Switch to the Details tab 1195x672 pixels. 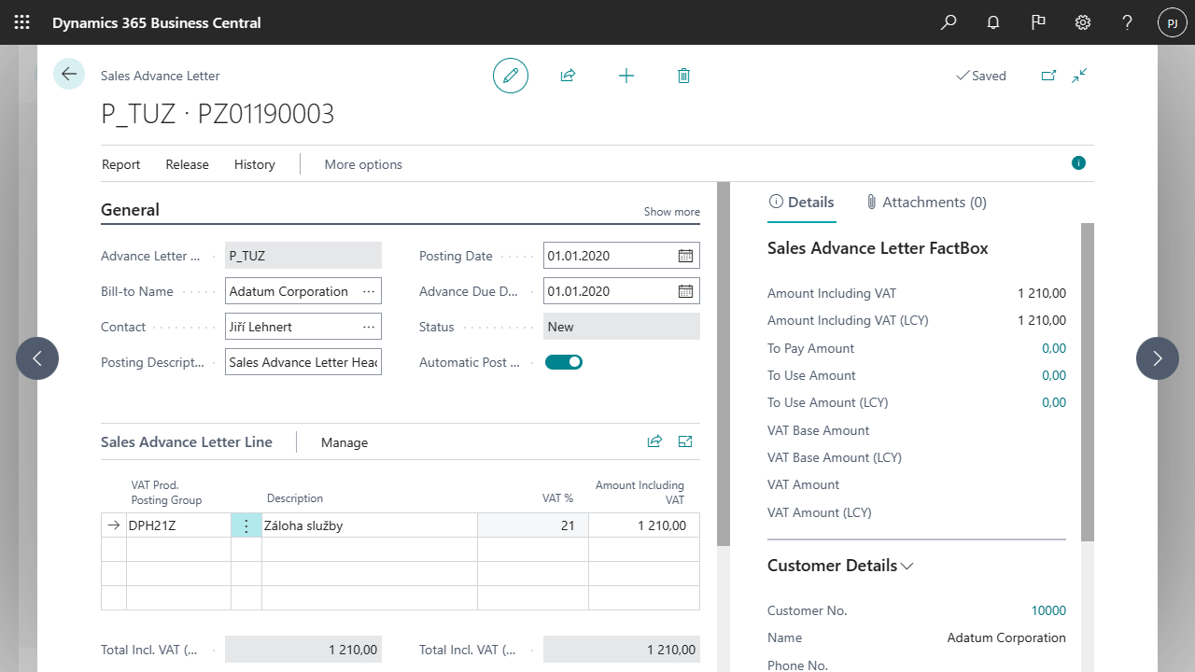801,203
